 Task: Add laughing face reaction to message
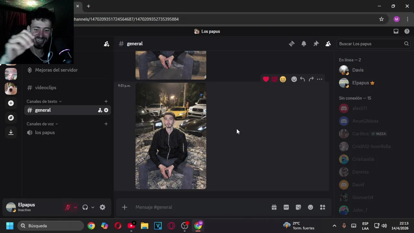283,79
